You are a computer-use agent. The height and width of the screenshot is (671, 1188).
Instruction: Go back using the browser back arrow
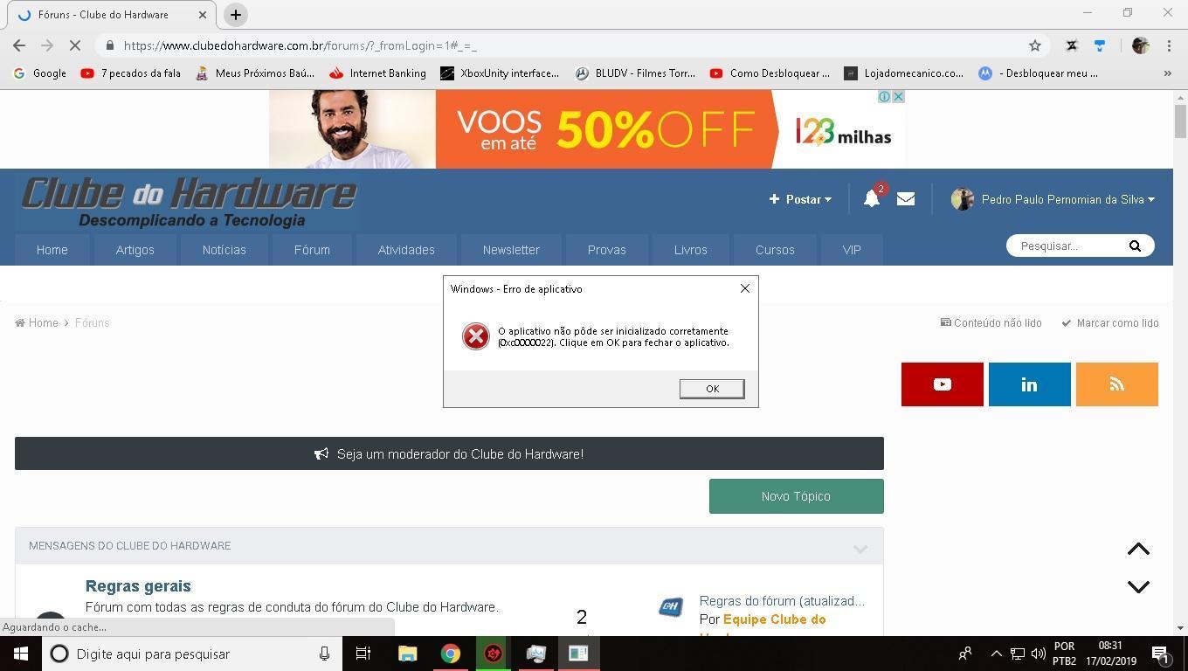(x=19, y=45)
